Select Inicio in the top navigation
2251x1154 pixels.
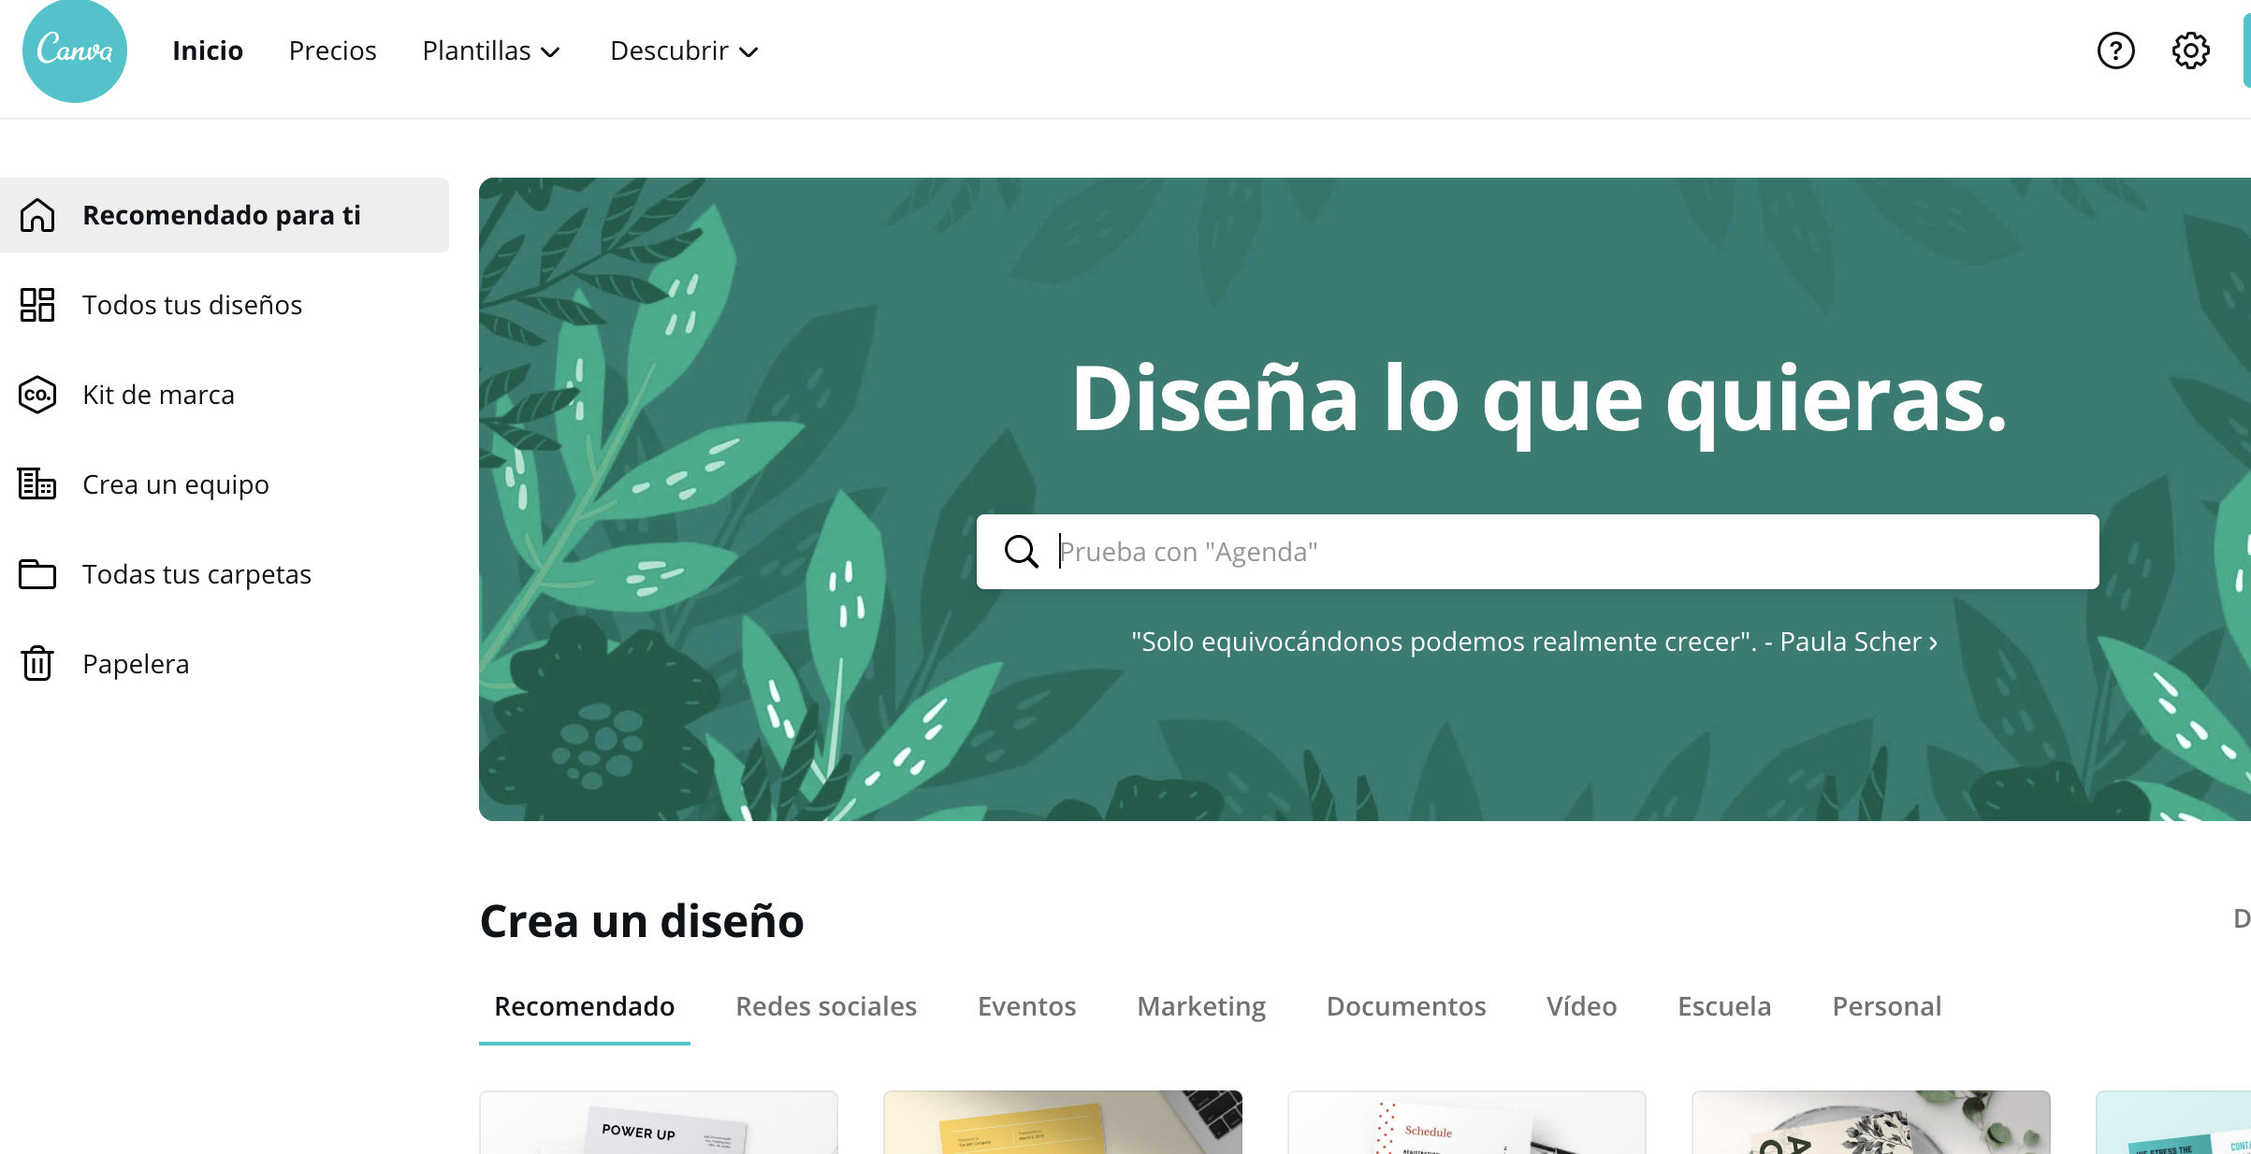(x=207, y=50)
